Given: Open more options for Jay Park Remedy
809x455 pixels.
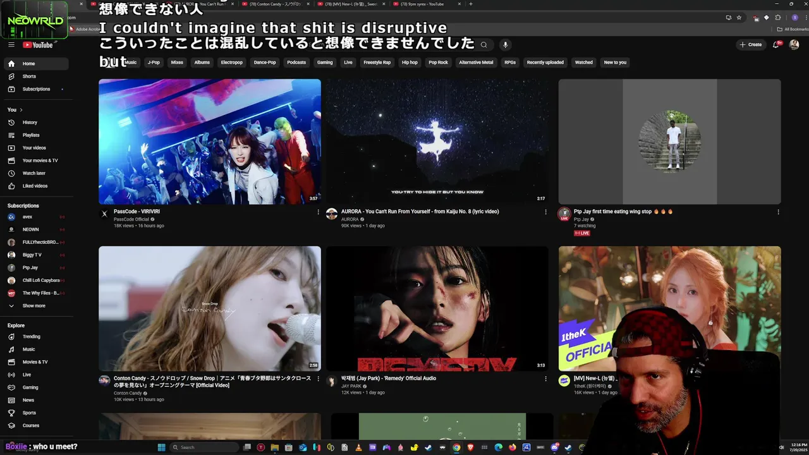Looking at the screenshot, I should (x=546, y=379).
